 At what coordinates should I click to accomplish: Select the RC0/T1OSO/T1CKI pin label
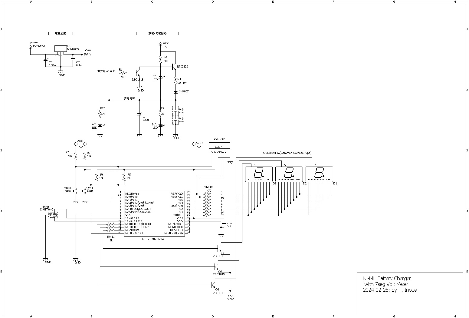click(138, 224)
